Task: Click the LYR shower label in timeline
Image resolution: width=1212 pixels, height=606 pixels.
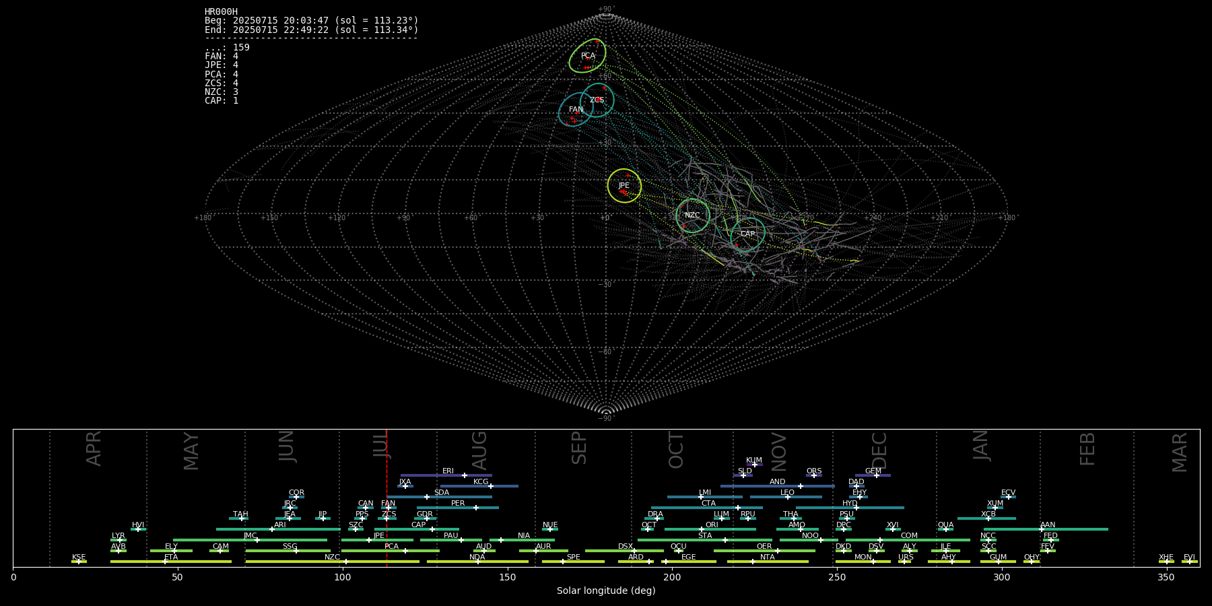Action: point(119,536)
